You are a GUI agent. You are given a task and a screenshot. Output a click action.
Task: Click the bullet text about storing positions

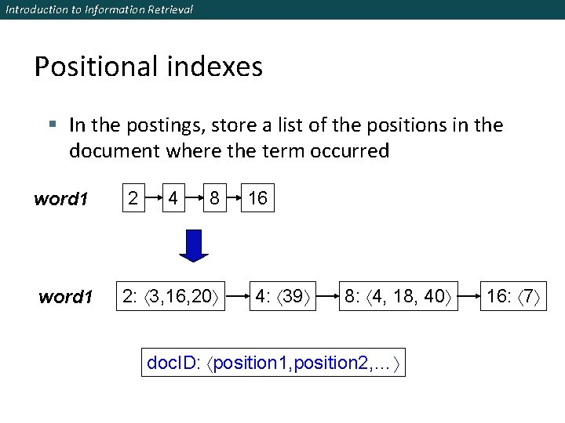pos(286,138)
